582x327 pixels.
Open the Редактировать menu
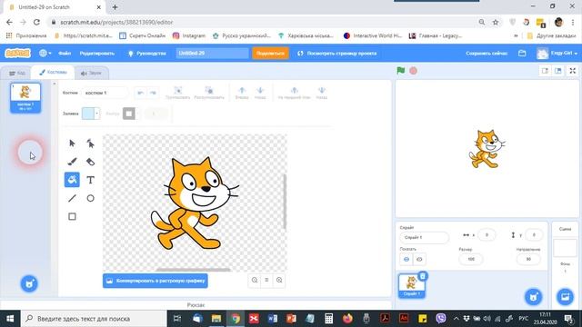click(x=97, y=53)
